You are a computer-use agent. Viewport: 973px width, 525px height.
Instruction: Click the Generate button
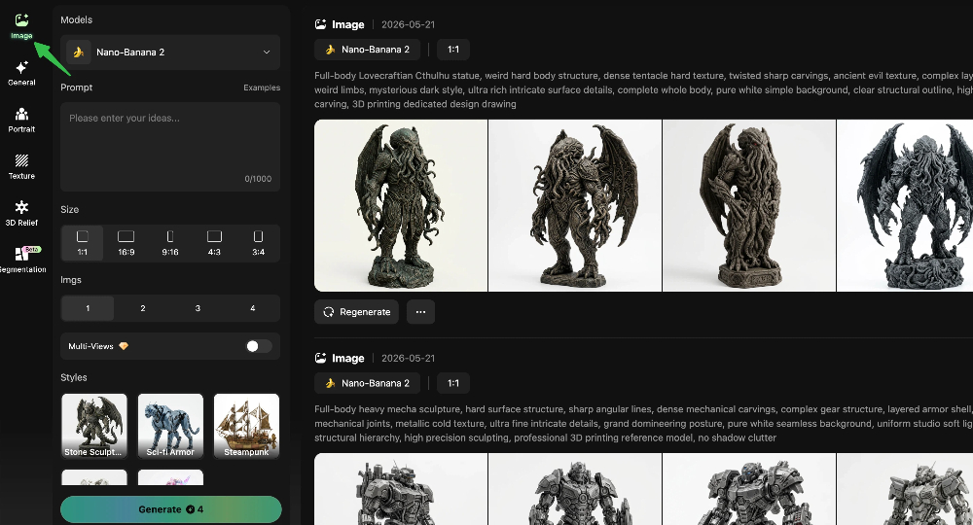[170, 509]
